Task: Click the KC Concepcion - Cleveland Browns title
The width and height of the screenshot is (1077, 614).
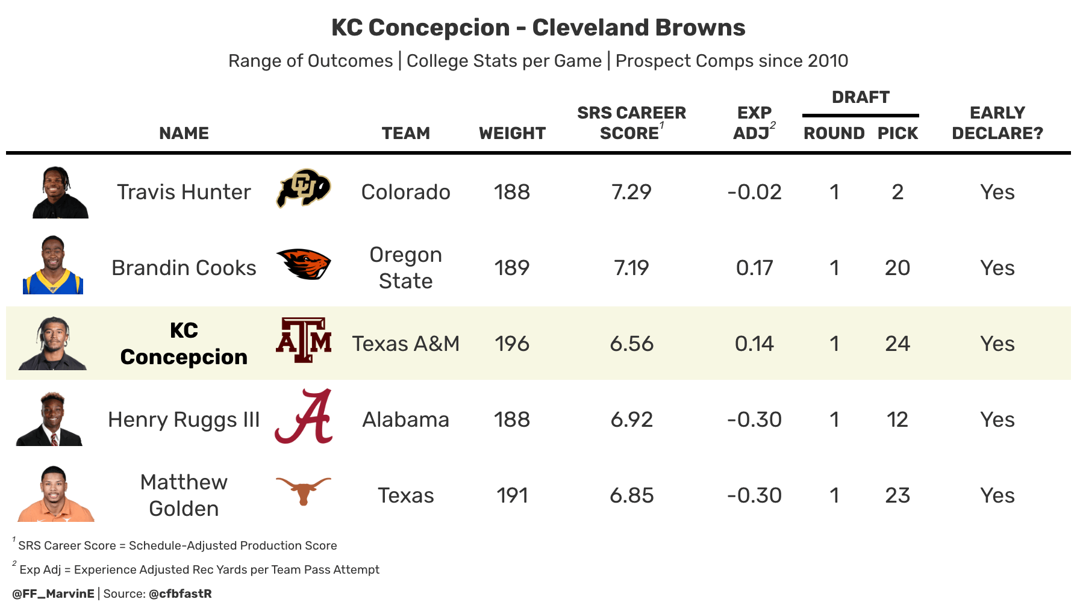Action: click(538, 28)
